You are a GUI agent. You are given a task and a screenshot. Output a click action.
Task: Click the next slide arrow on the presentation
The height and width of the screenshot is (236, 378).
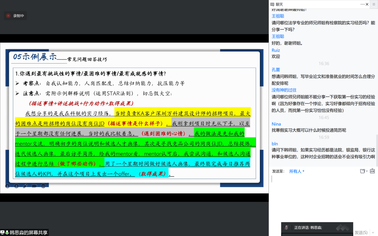pyautogui.click(x=16, y=186)
